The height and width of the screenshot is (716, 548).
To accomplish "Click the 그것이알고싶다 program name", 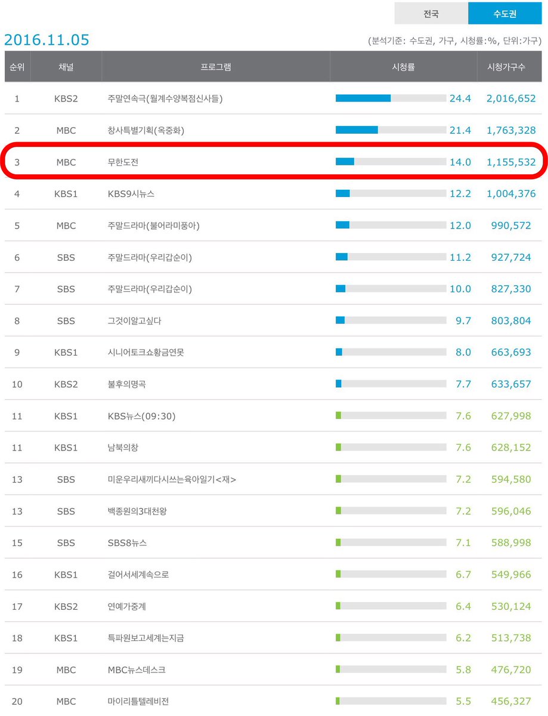I will (x=134, y=320).
